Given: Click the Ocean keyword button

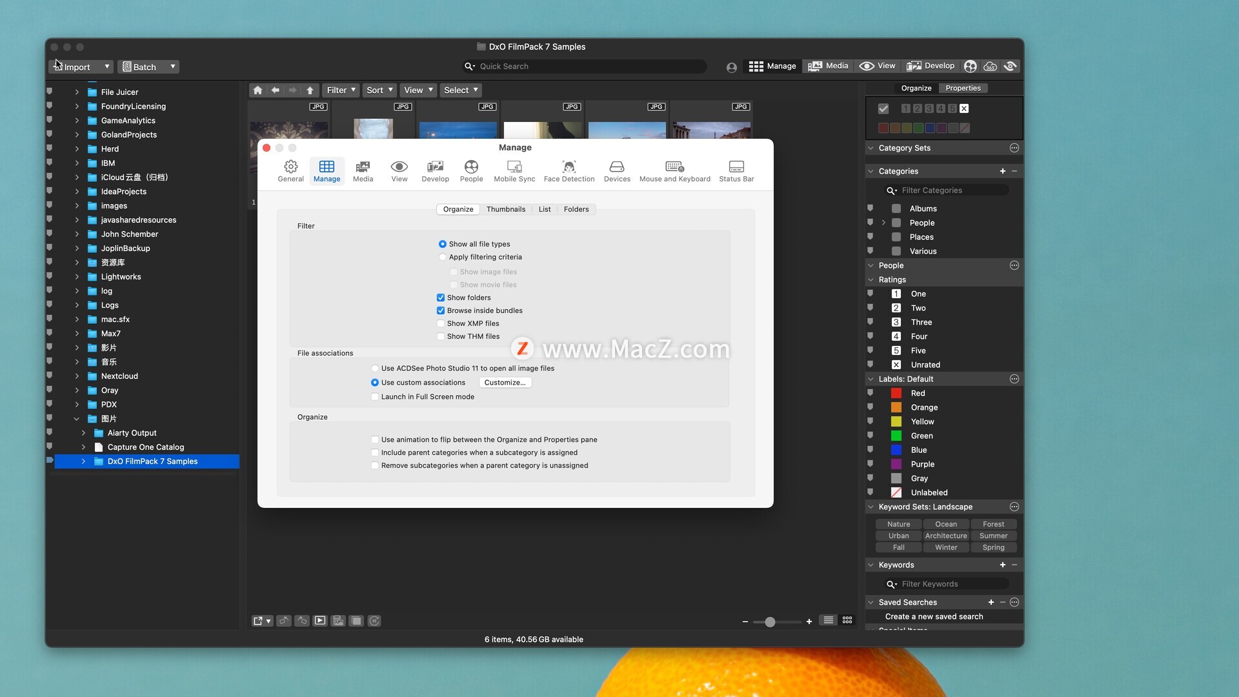Looking at the screenshot, I should point(946,524).
